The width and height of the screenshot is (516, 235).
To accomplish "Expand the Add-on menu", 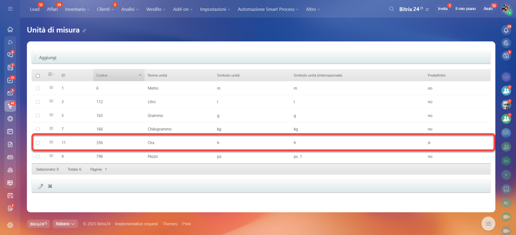I will tap(183, 9).
